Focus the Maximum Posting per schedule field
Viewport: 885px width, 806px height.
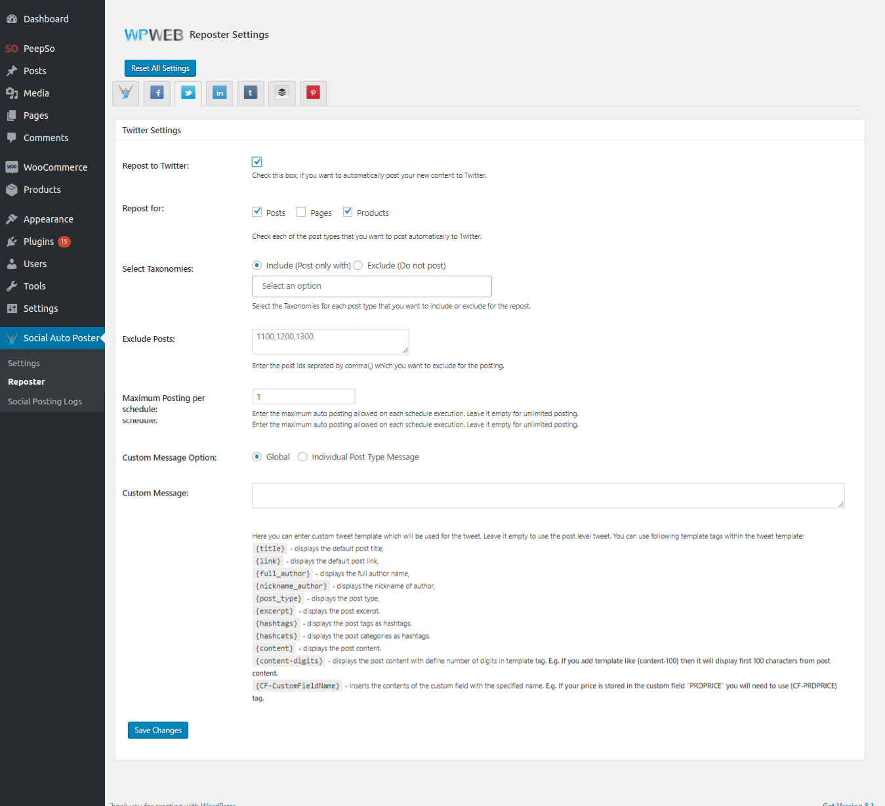click(304, 396)
